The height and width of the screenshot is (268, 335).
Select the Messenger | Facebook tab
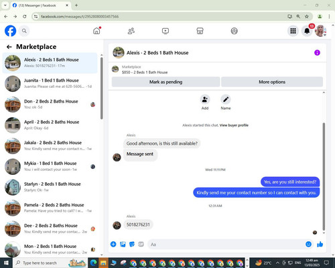click(x=40, y=5)
